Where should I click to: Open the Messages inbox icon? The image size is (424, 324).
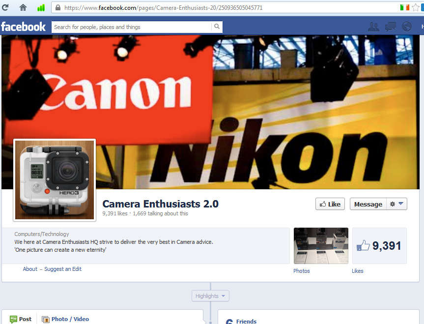coord(390,27)
